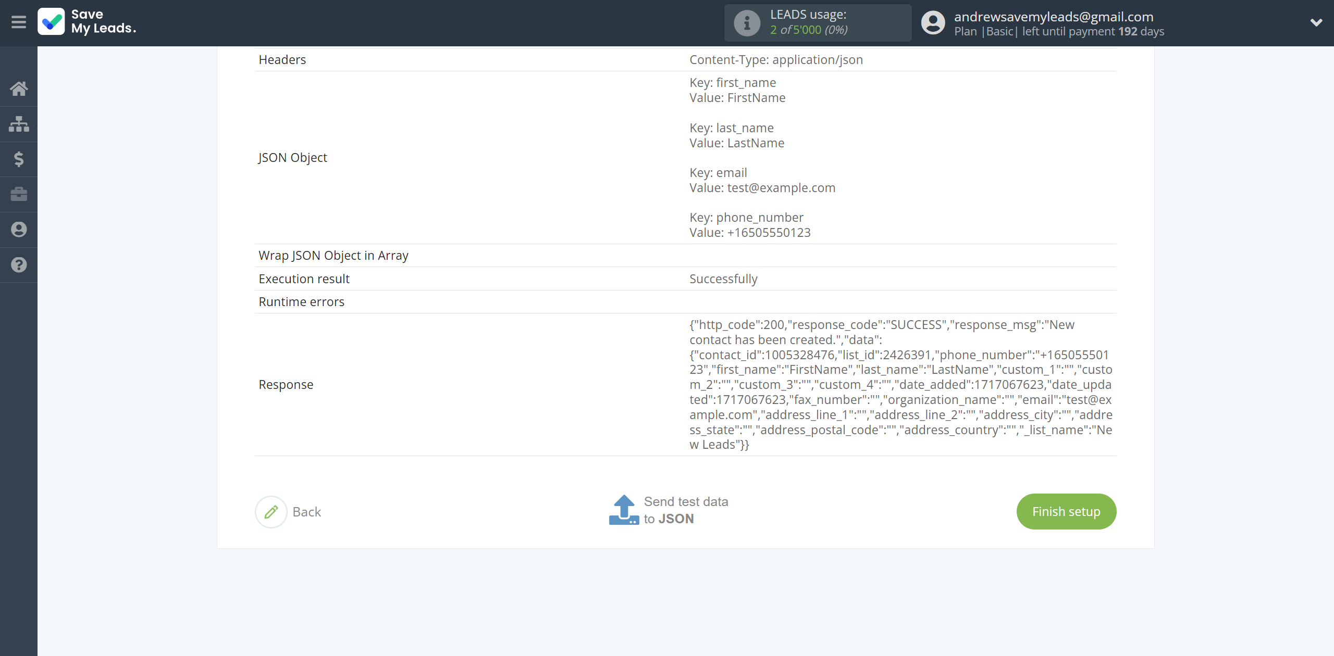
Task: Click the Value: +16505550123 line
Action: [x=750, y=233]
